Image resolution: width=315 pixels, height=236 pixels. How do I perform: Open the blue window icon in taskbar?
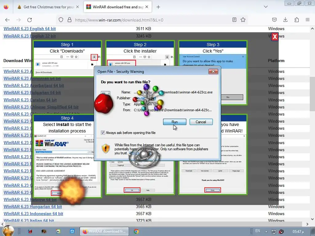pyautogui.click(x=72, y=231)
